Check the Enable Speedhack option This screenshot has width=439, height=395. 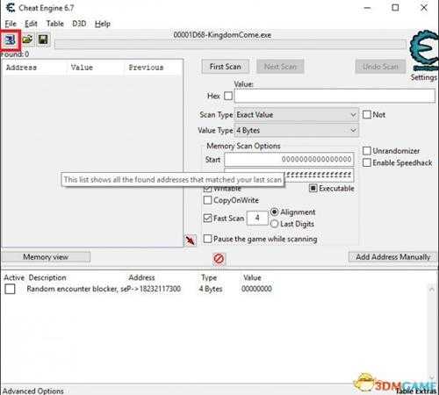tap(367, 162)
